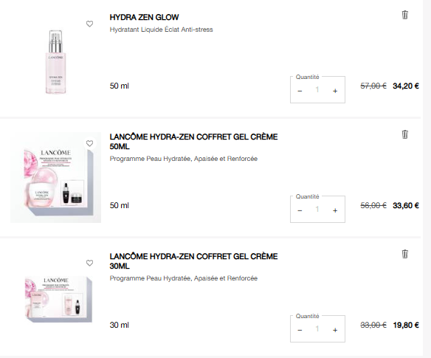The image size is (431, 358).
Task: Open the HYDRA ZEN GLOW product title
Action: point(144,17)
